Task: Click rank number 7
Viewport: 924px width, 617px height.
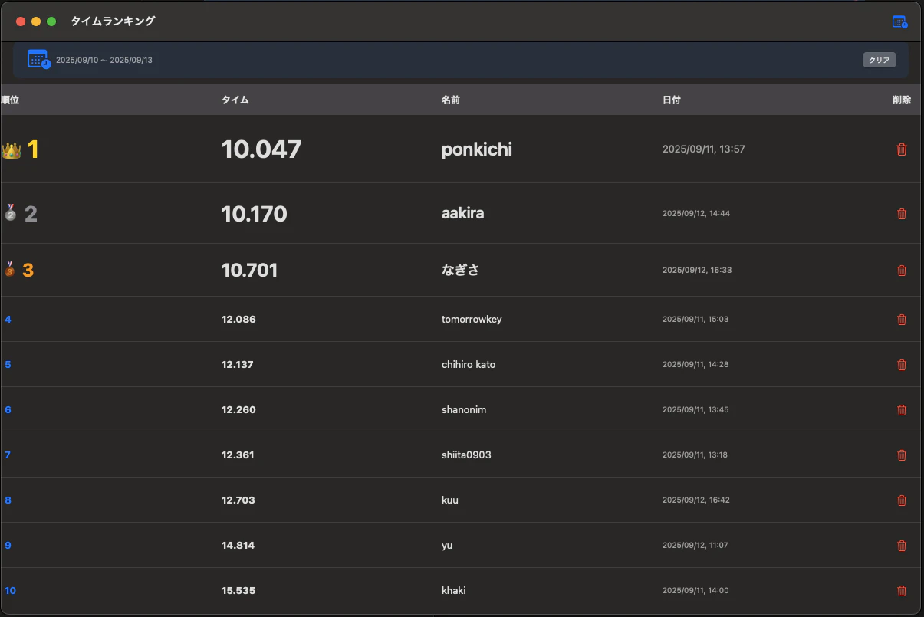Action: coord(8,455)
